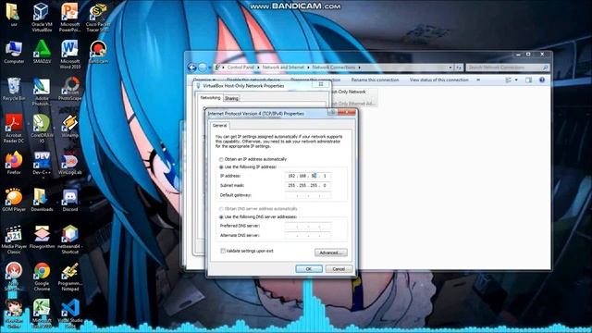Click the Explorer Forward arrow button

point(203,68)
